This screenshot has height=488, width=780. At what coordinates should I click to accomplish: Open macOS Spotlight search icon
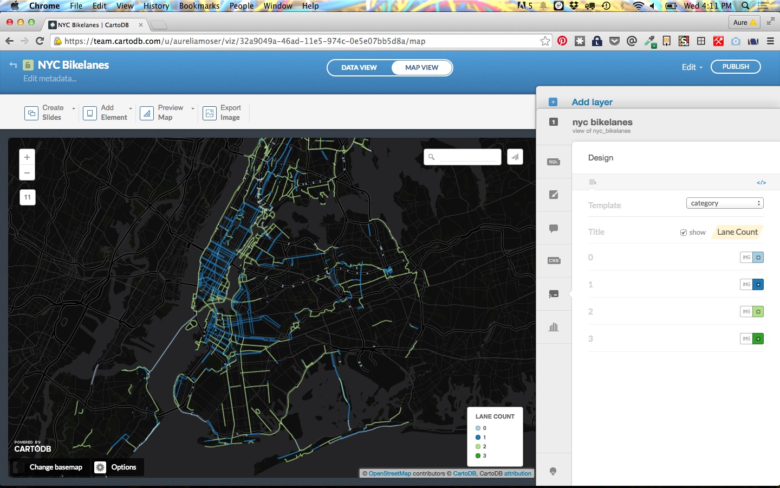[x=746, y=6]
